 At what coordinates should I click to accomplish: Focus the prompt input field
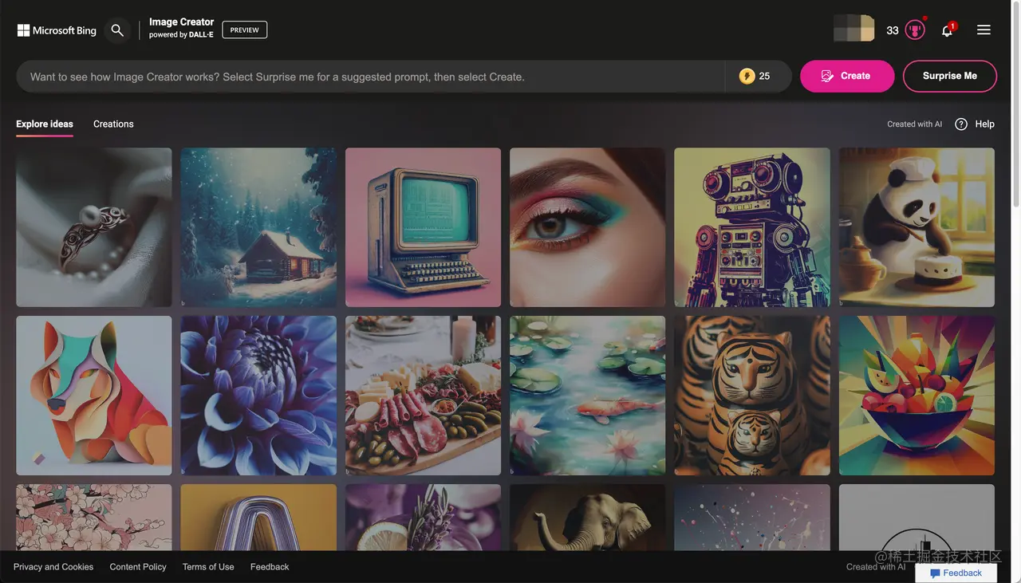pyautogui.click(x=370, y=77)
